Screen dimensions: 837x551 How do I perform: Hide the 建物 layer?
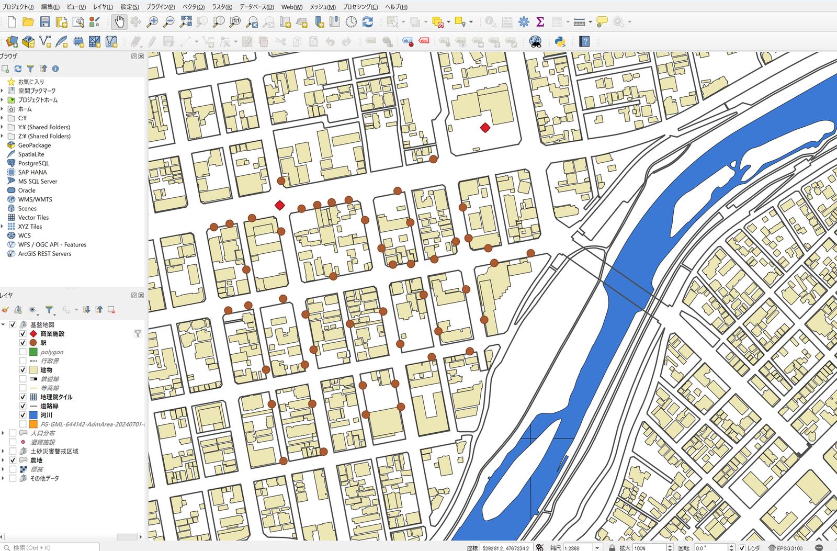tap(22, 370)
